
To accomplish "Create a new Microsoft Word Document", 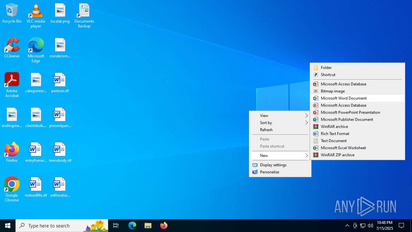I will (357, 98).
